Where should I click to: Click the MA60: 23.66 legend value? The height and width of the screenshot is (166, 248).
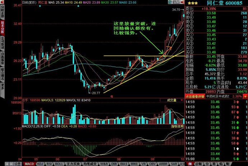(x=128, y=3)
